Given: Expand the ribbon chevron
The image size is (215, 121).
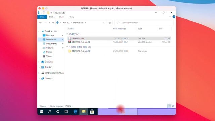Looking at the screenshot, I should click(x=170, y=17).
